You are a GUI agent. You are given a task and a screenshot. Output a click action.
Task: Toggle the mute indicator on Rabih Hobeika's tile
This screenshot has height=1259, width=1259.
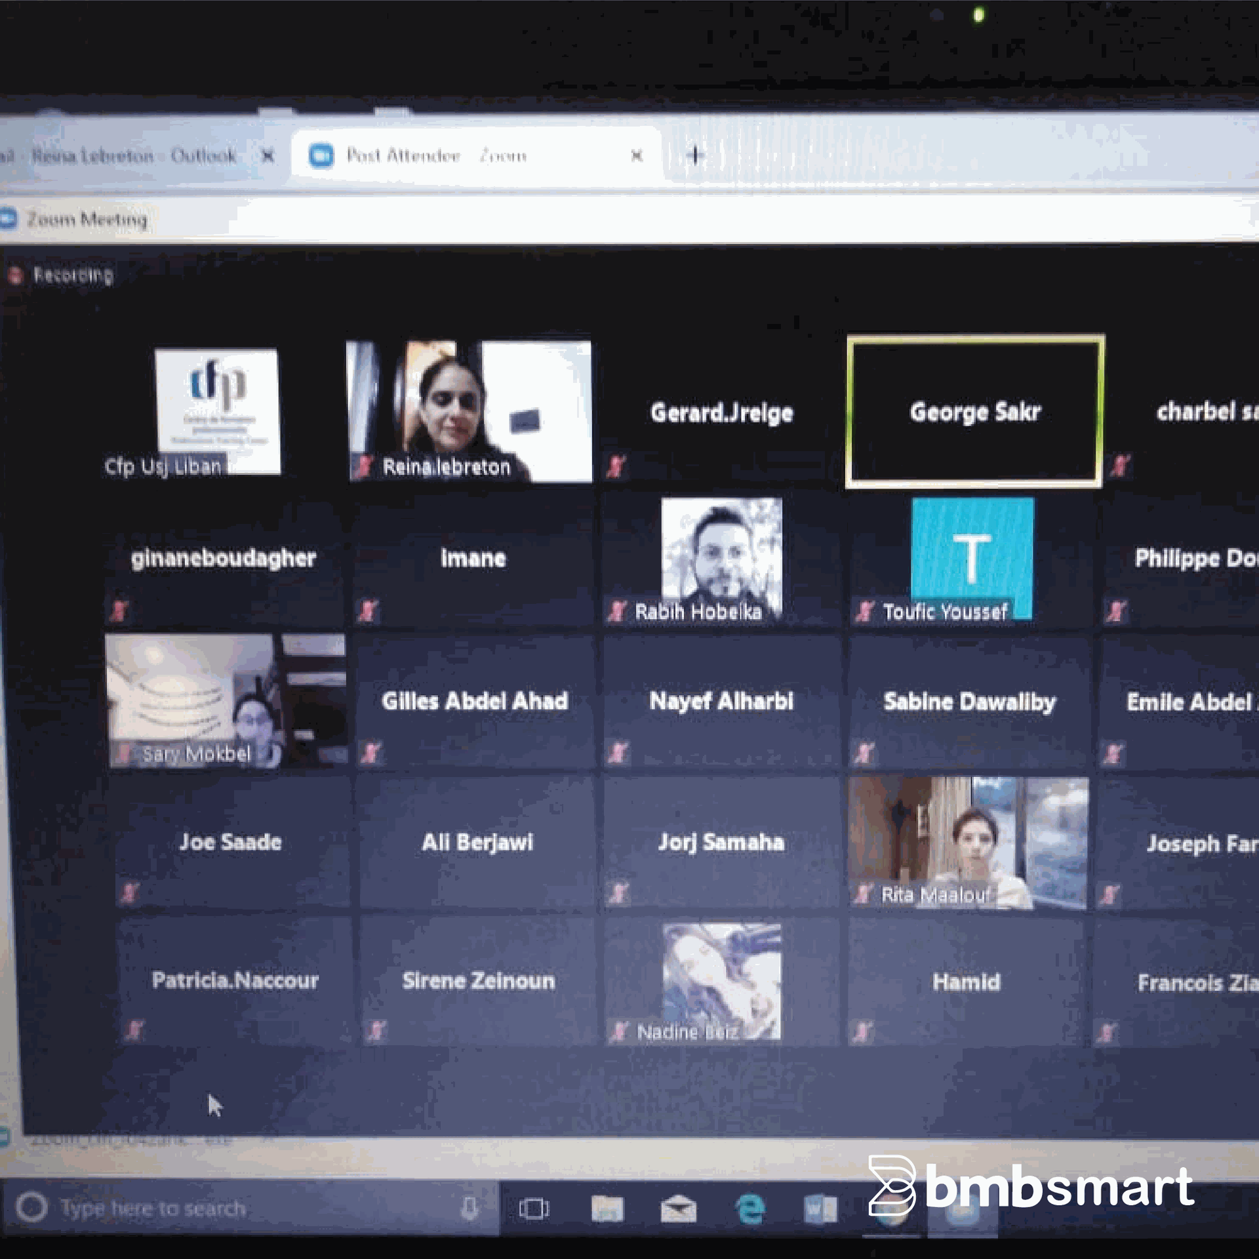[x=617, y=613]
